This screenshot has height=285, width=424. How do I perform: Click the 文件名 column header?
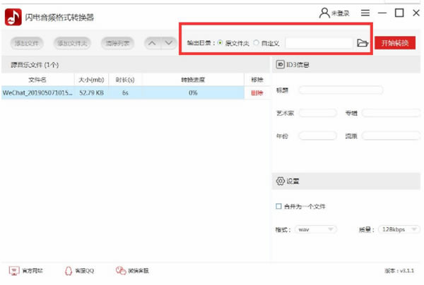(37, 80)
